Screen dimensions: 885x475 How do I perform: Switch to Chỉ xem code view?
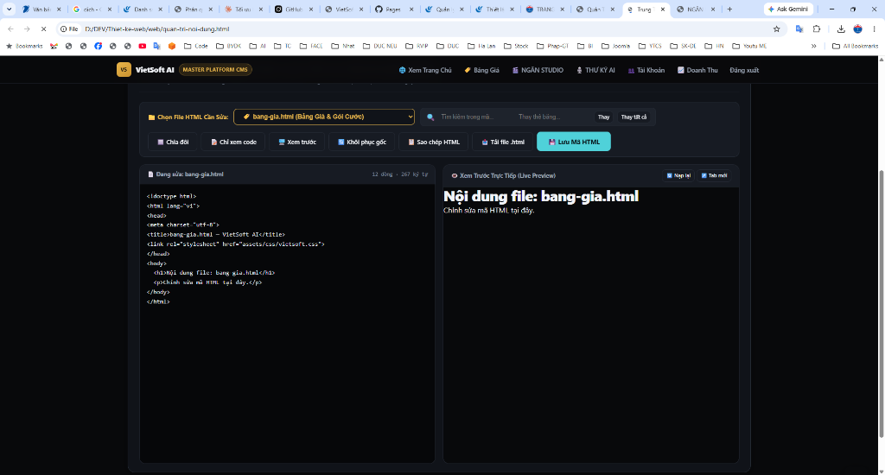click(x=233, y=142)
